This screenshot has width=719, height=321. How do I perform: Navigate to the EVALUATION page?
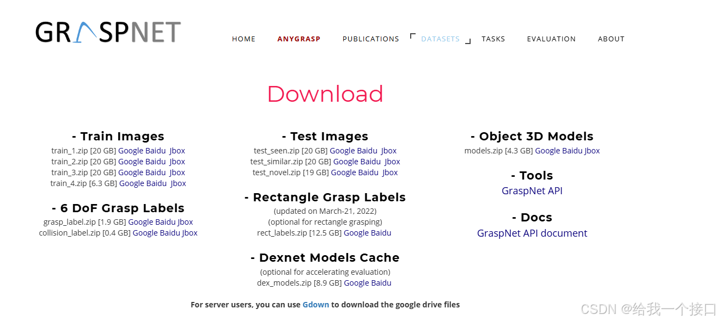[x=551, y=39]
